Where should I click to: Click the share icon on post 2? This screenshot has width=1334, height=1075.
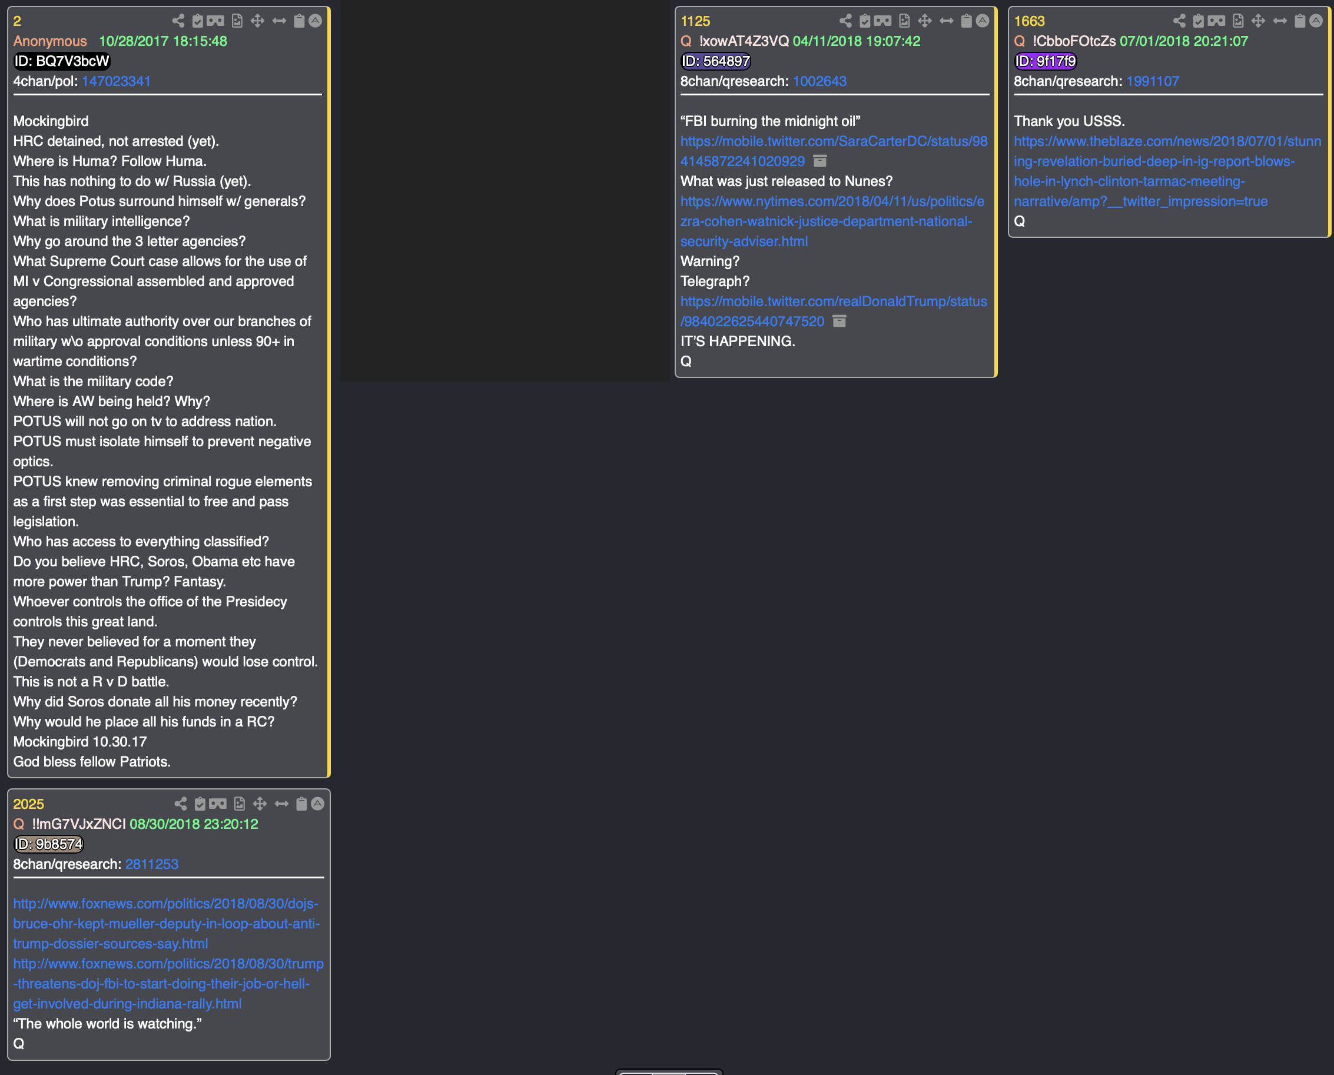click(178, 21)
